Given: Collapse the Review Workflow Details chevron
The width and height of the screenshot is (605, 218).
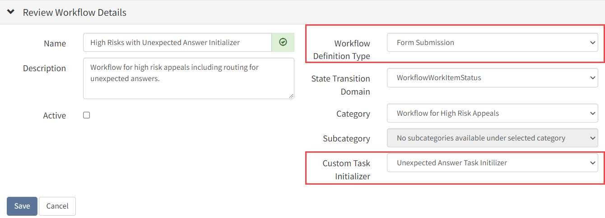Looking at the screenshot, I should pyautogui.click(x=11, y=12).
